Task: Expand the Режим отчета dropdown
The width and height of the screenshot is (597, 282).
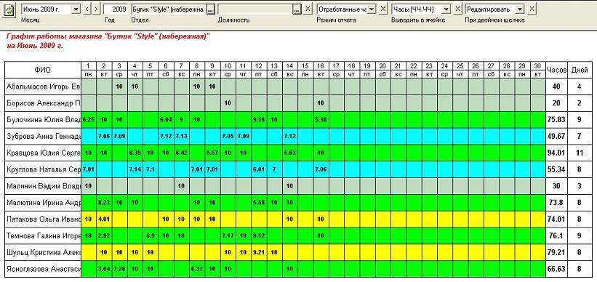Action: pyautogui.click(x=372, y=9)
